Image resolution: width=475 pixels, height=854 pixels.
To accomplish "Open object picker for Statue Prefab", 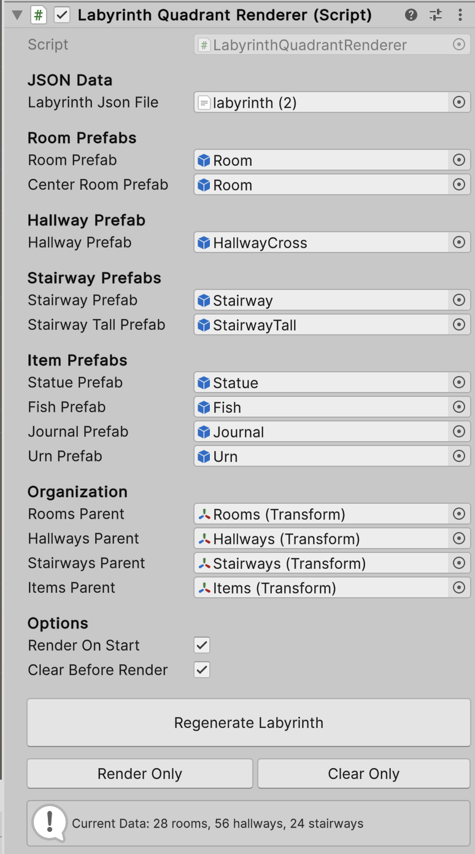I will click(x=459, y=382).
